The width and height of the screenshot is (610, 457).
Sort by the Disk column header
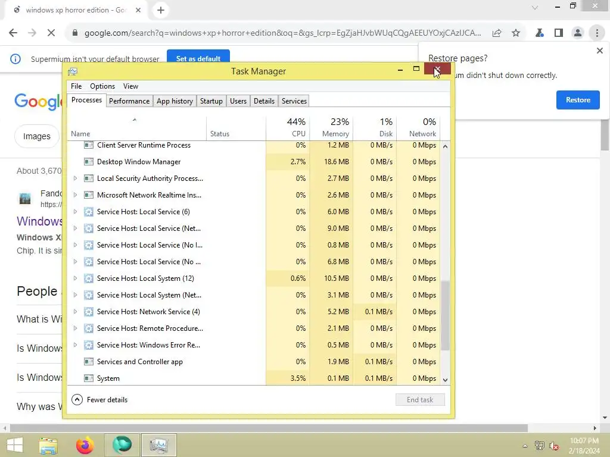click(x=375, y=128)
